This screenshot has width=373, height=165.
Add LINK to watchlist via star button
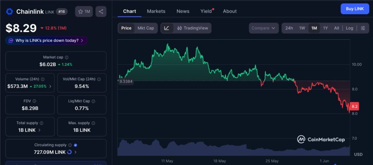(84, 11)
